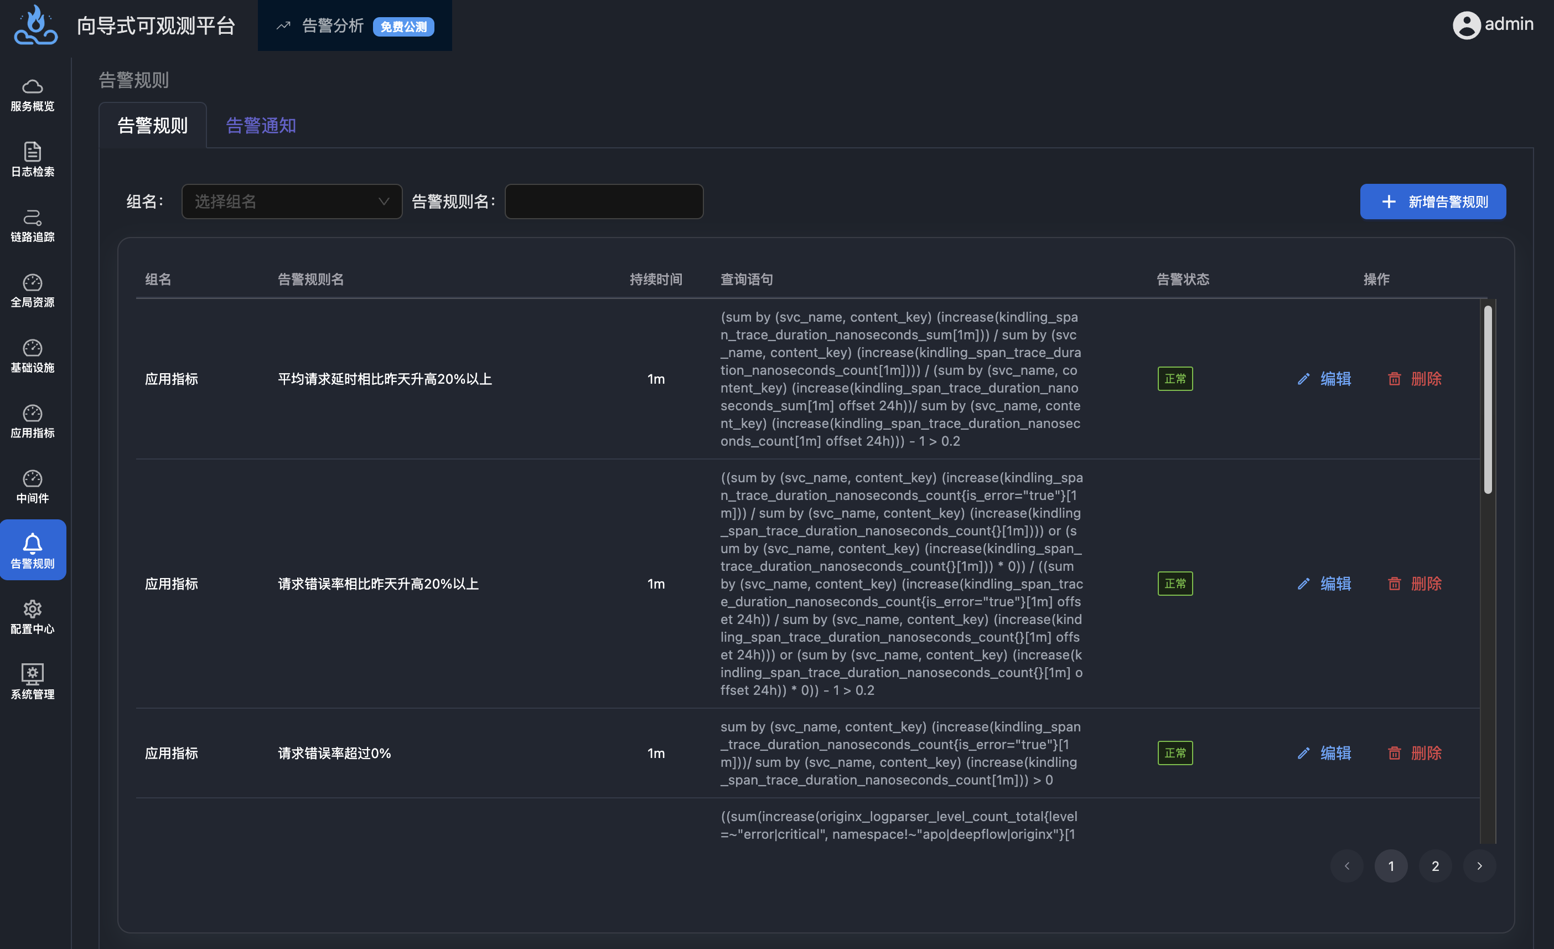This screenshot has width=1554, height=949.
Task: Open the 中间件 sidebar icon
Action: point(32,478)
